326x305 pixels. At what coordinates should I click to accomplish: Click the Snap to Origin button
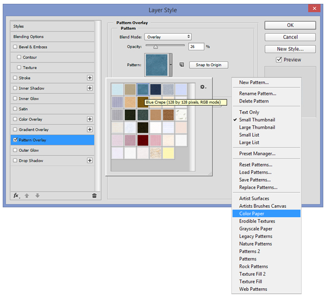tap(208, 65)
